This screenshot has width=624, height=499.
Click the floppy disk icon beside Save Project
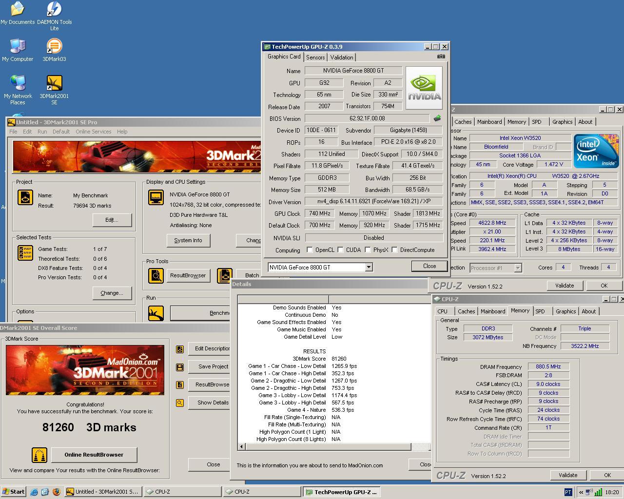[180, 367]
